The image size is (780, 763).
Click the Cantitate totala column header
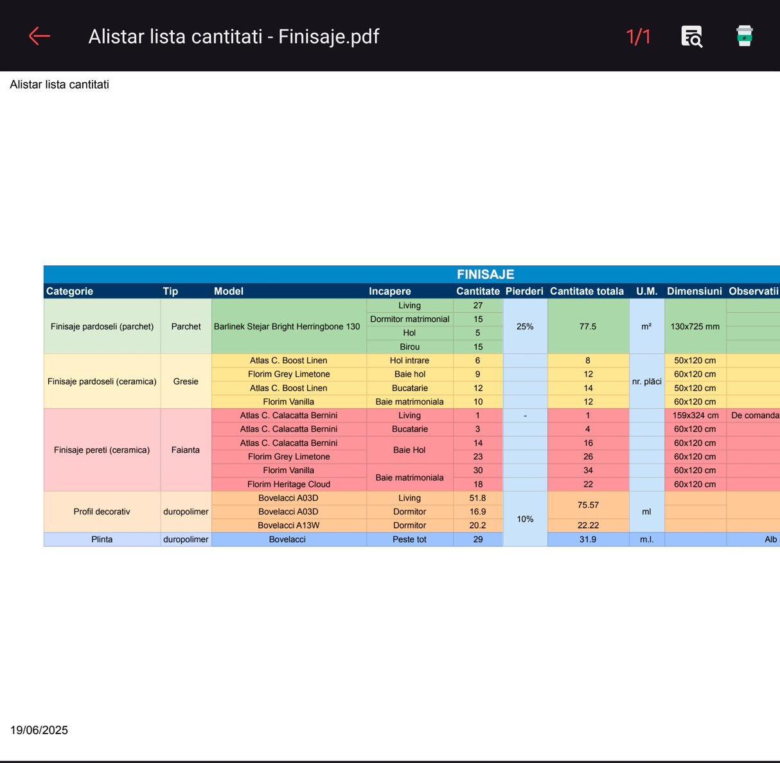588,291
